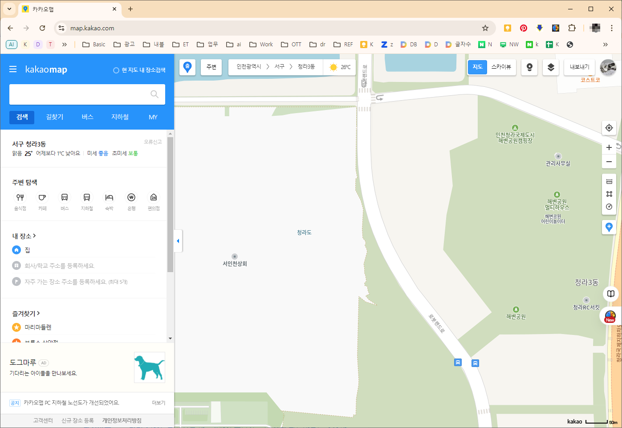Screen dimensions: 622x428
Task: Select the distance ruler tool
Action: pos(609,181)
